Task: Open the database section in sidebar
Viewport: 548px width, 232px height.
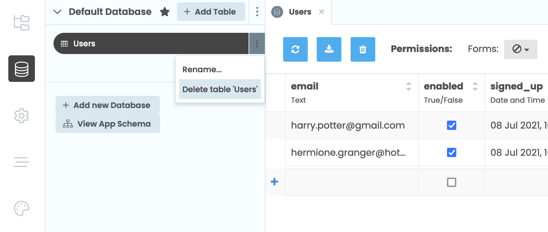Action: tap(22, 69)
